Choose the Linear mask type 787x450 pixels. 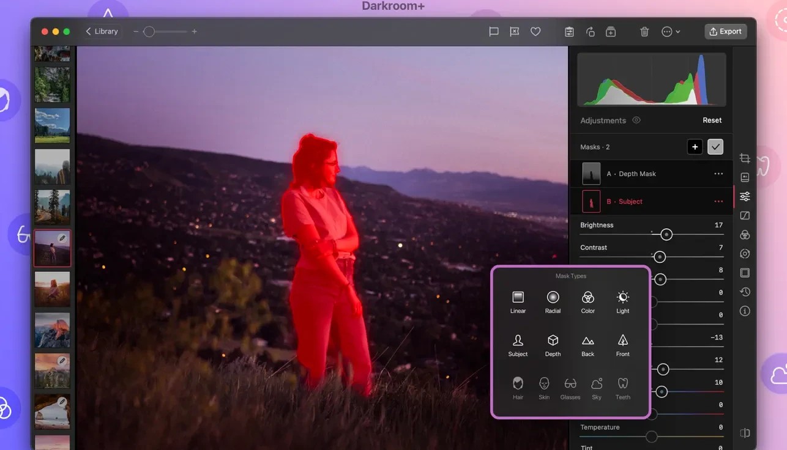pos(518,303)
